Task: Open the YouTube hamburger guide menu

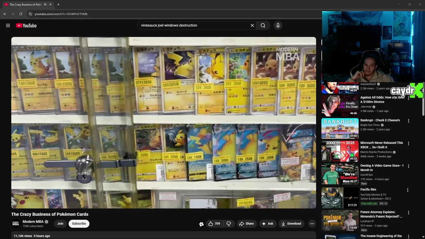Action: coord(8,26)
